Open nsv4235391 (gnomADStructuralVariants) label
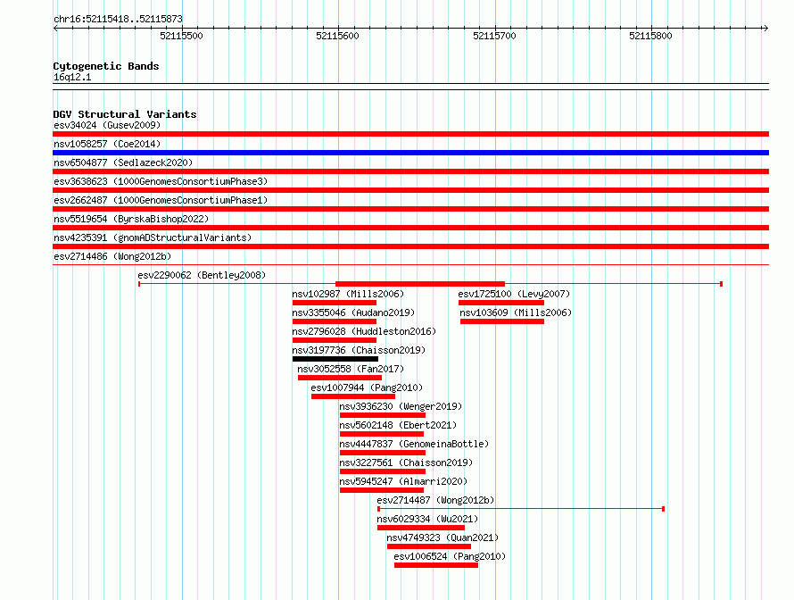The height and width of the screenshot is (600, 794). click(x=153, y=237)
